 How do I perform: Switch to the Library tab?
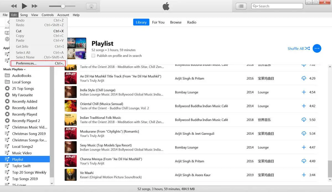pyautogui.click(x=141, y=22)
